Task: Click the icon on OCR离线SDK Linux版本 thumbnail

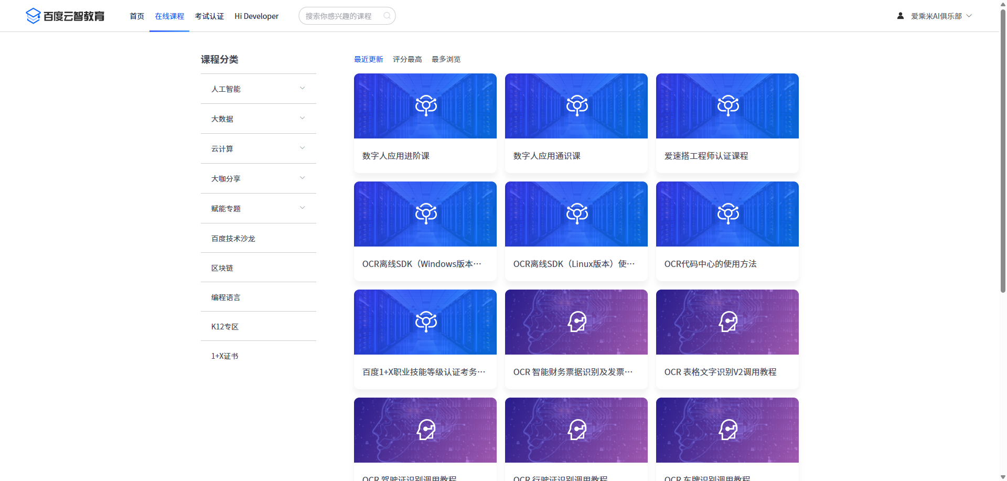Action: 577,213
